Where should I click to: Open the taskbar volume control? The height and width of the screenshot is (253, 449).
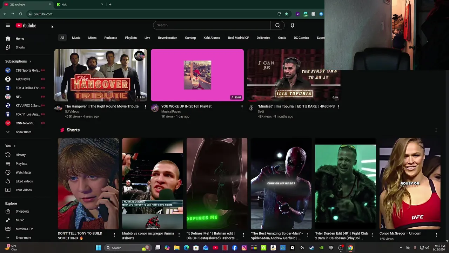427,248
